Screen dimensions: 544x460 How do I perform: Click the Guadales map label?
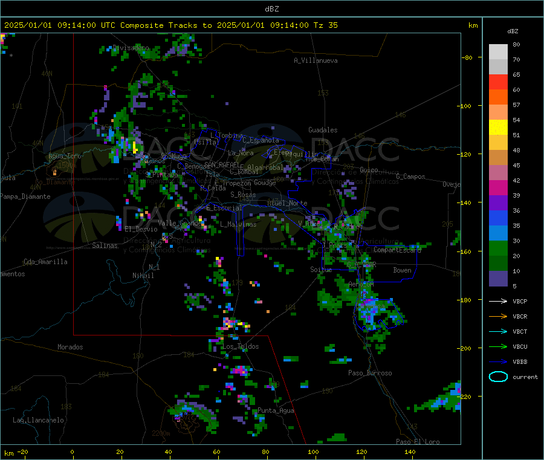(323, 130)
